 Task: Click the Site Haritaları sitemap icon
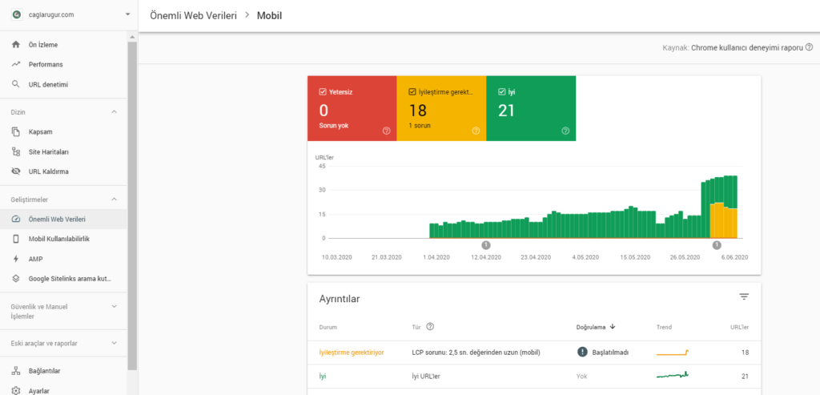point(16,151)
